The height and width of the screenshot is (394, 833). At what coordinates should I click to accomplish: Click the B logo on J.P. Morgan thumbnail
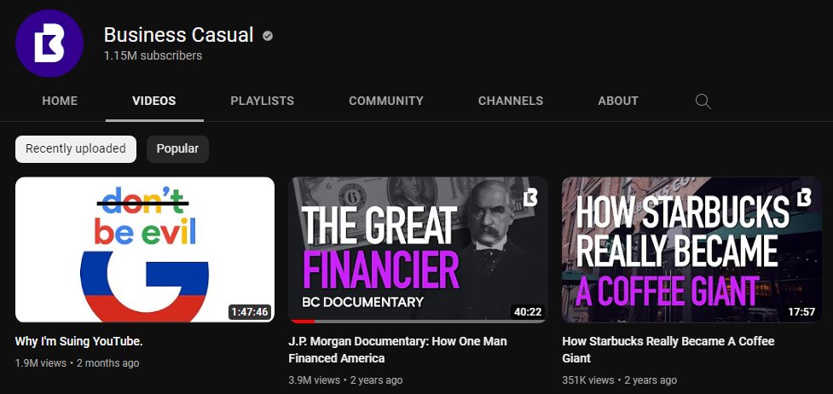(x=530, y=197)
